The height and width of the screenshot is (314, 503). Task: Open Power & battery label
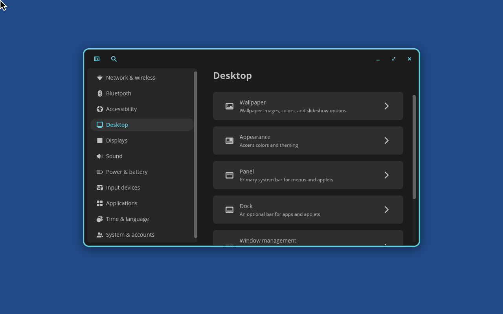[x=127, y=172]
